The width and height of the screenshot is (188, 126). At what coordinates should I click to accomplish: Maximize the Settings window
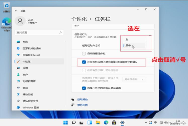146,9
